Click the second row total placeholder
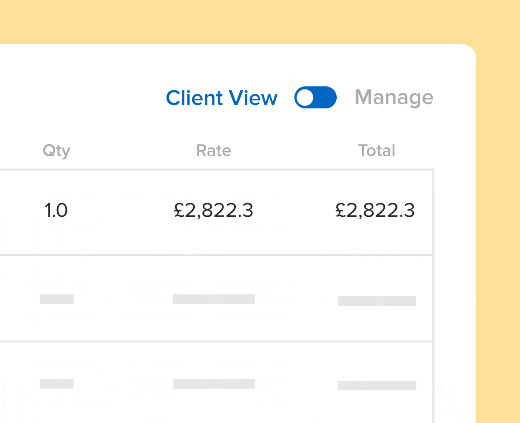Screen dimensions: 520x423 [x=377, y=301]
